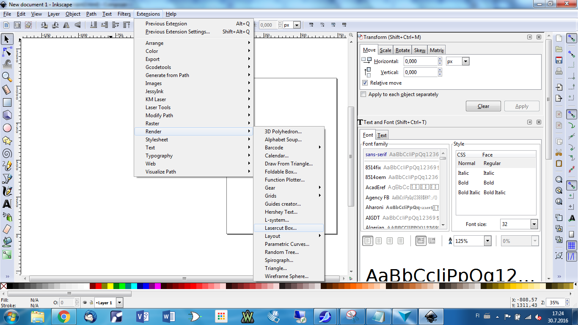Open the Scale tab in Transform
The image size is (578, 325).
(385, 50)
